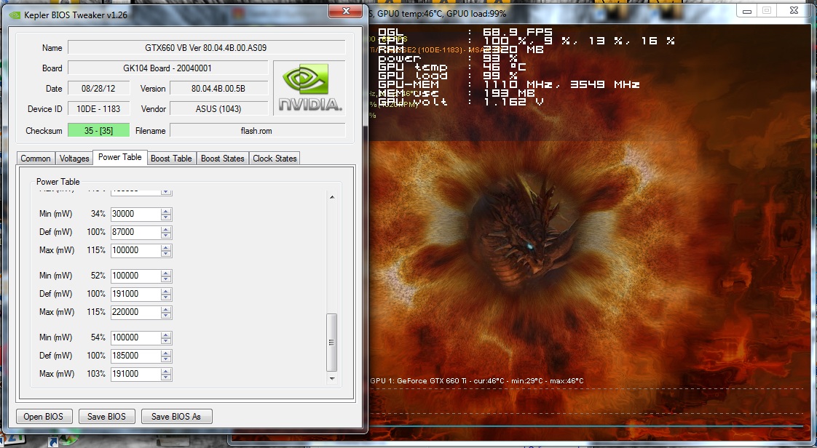Screen dimensions: 817x448
Task: Open the Boost Table tab
Action: click(171, 158)
